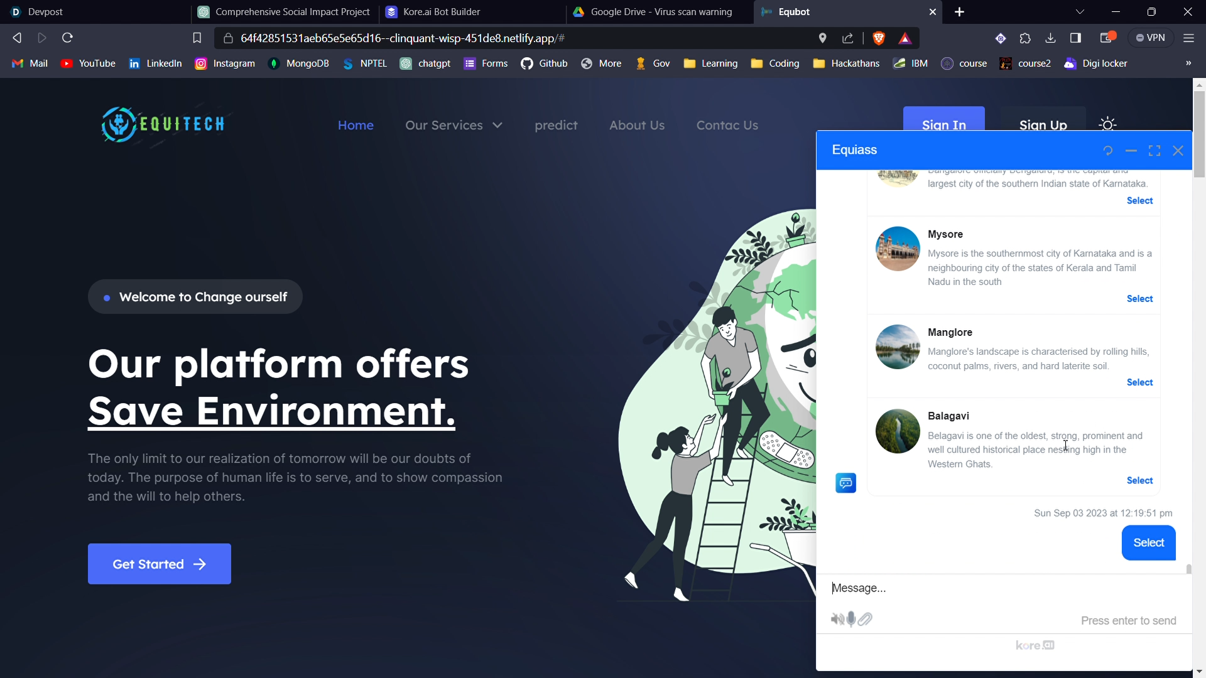Screen dimensions: 1206x678
Task: Open the About Us menu item
Action: (636, 125)
